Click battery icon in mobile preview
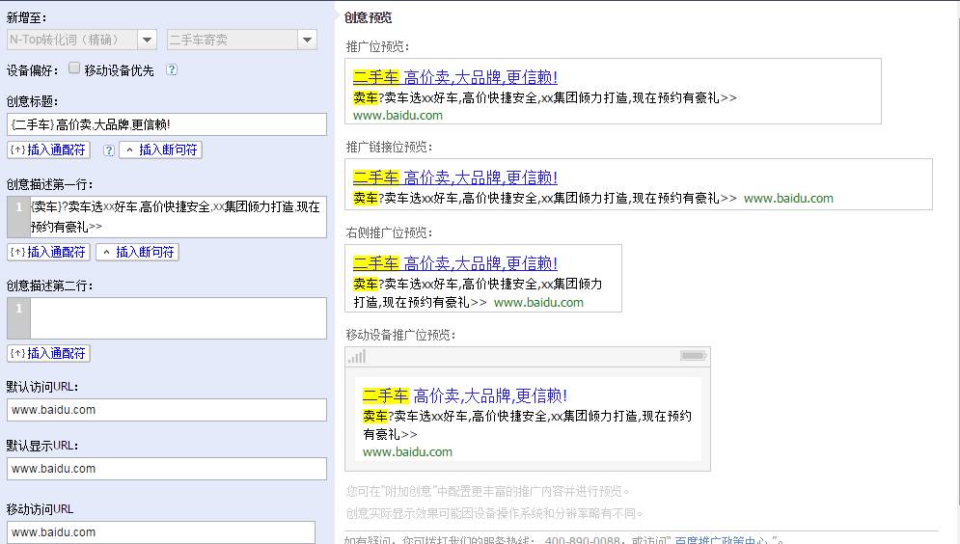 (x=694, y=356)
